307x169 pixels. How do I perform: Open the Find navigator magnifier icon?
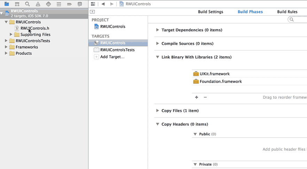pyautogui.click(x=27, y=4)
